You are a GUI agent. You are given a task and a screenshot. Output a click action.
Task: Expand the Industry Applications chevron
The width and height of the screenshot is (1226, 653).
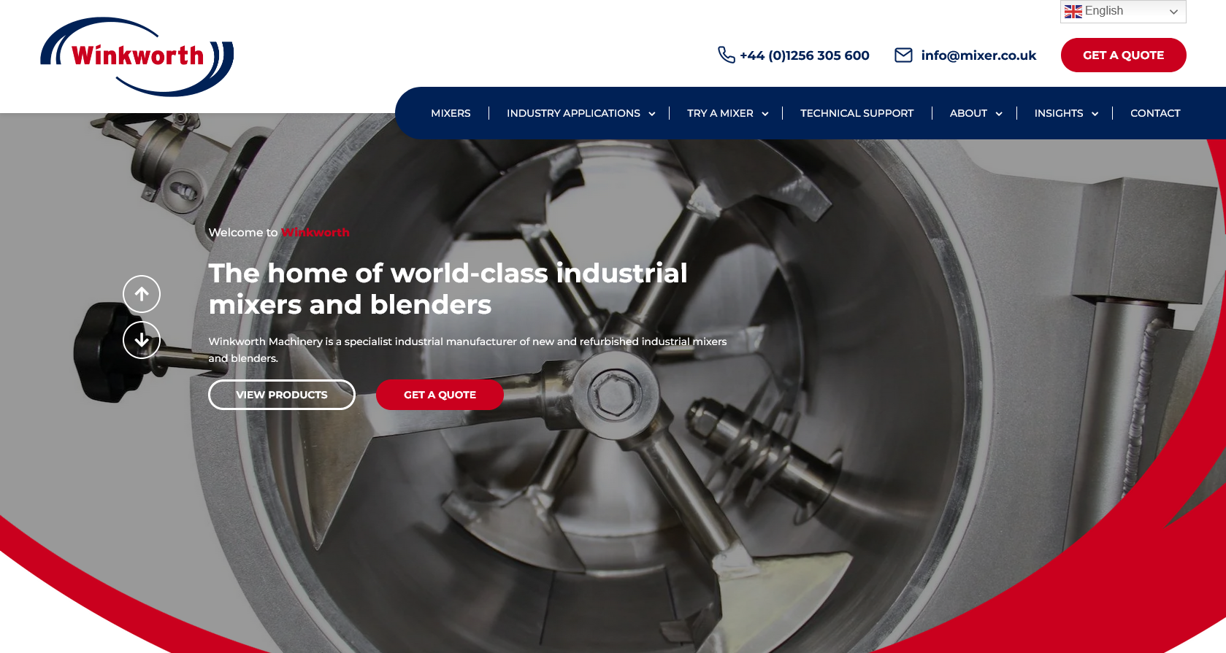tap(652, 114)
